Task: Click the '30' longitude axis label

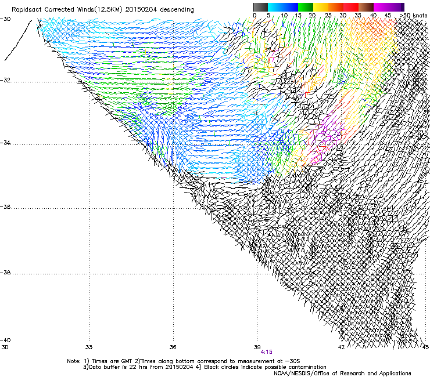Action: pyautogui.click(x=5, y=347)
